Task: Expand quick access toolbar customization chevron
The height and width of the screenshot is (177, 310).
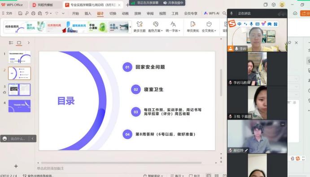Action: tap(63, 13)
